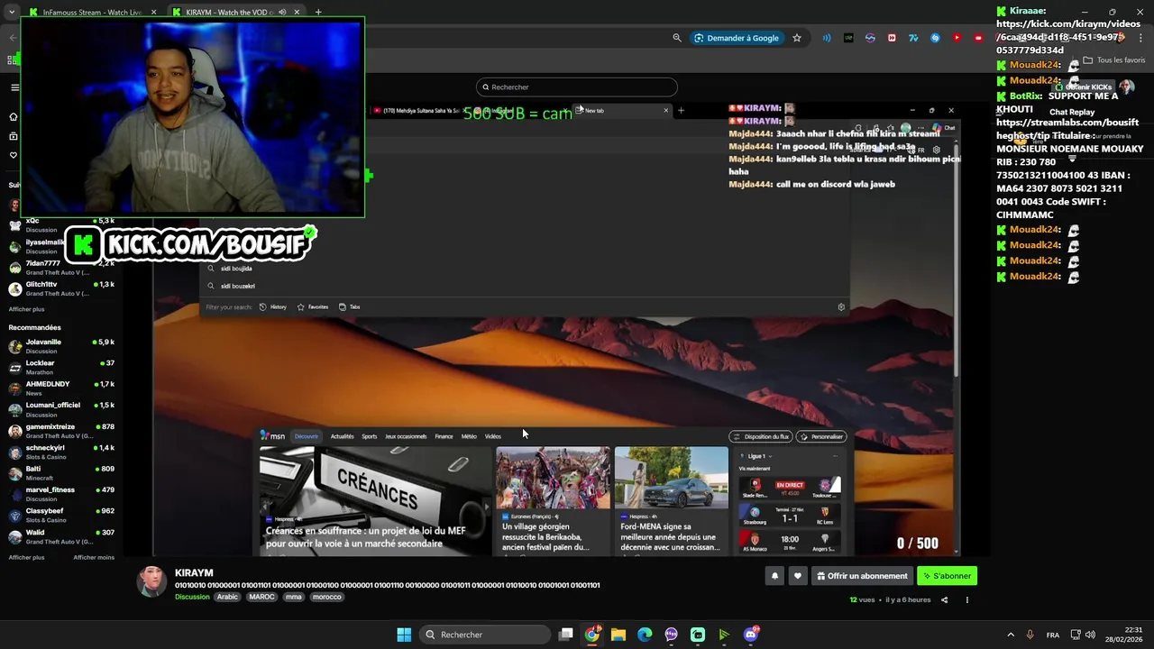Image resolution: width=1154 pixels, height=649 pixels.
Task: Open Task View on the taskbar
Action: tap(565, 635)
